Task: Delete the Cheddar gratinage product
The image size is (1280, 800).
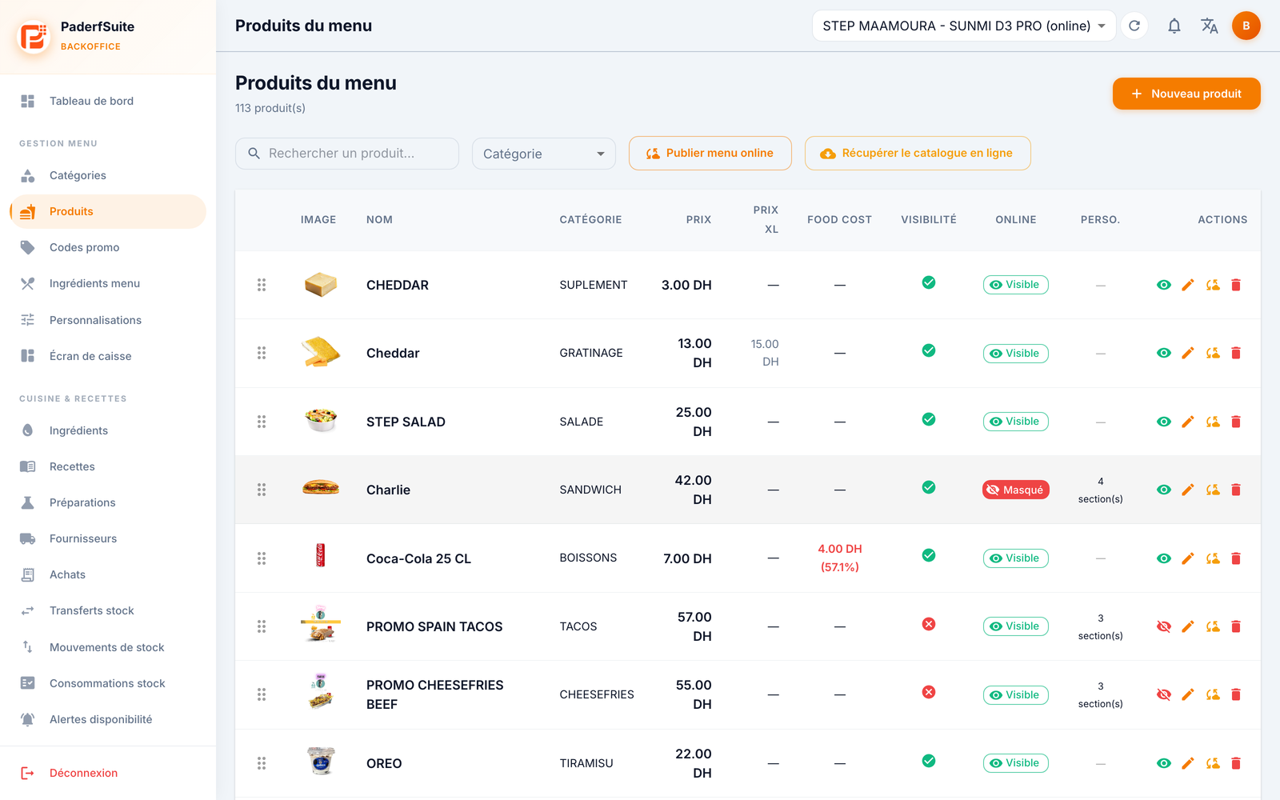Action: coord(1236,353)
